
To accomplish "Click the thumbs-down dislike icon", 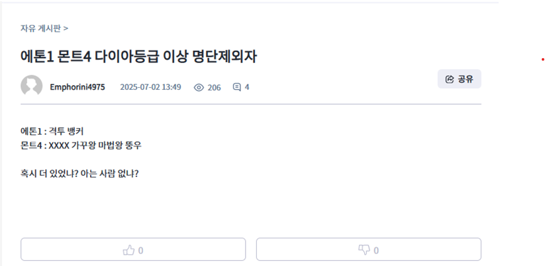I will click(x=364, y=250).
